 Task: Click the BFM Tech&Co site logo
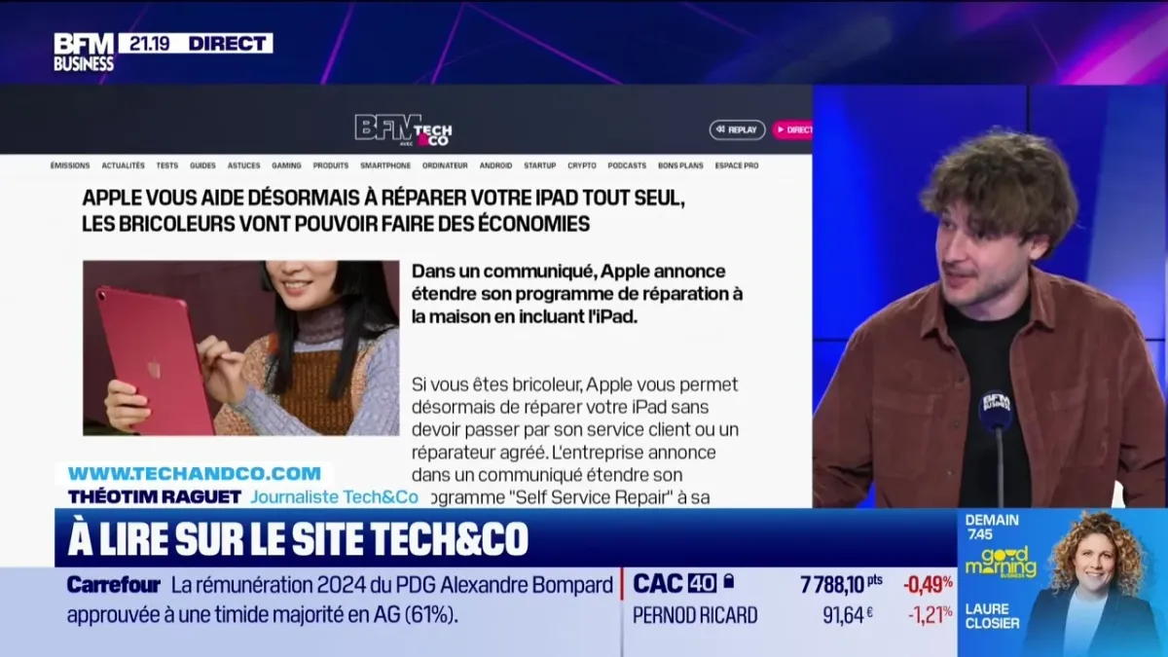403,129
